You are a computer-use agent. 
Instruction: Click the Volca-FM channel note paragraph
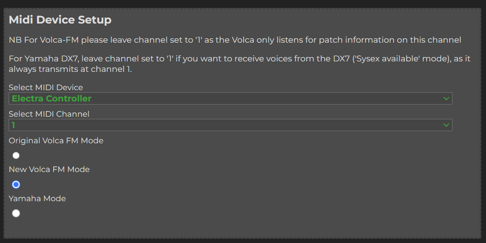point(235,40)
